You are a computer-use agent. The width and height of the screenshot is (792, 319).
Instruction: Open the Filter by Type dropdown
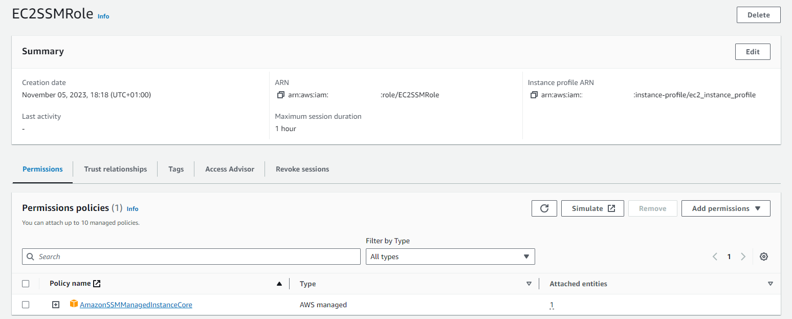[450, 257]
